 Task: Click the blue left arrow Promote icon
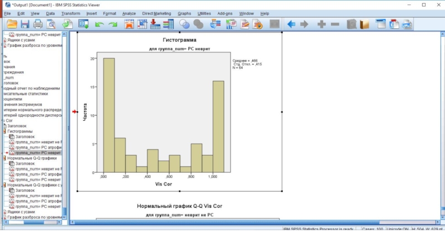pyautogui.click(x=290, y=24)
